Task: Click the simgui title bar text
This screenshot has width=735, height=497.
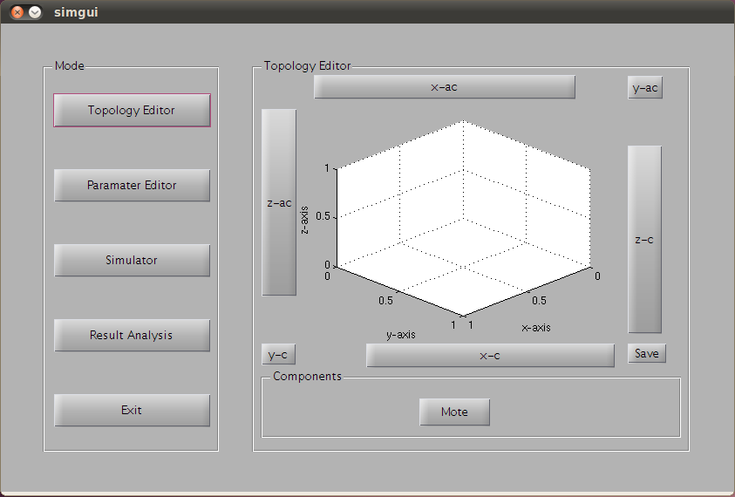Action: pos(70,12)
